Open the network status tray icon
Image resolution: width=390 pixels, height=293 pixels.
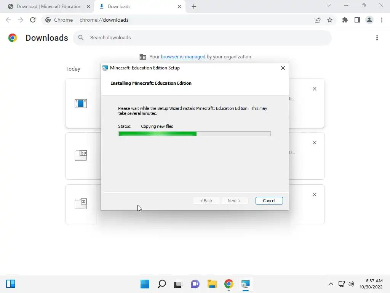342,284
